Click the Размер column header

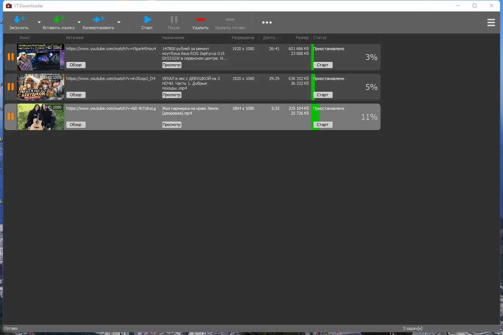pos(302,38)
